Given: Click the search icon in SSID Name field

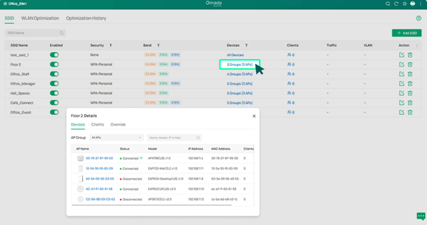Looking at the screenshot, I should click(62, 33).
